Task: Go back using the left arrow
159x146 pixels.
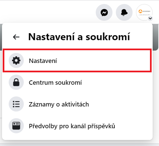Action: click(16, 37)
